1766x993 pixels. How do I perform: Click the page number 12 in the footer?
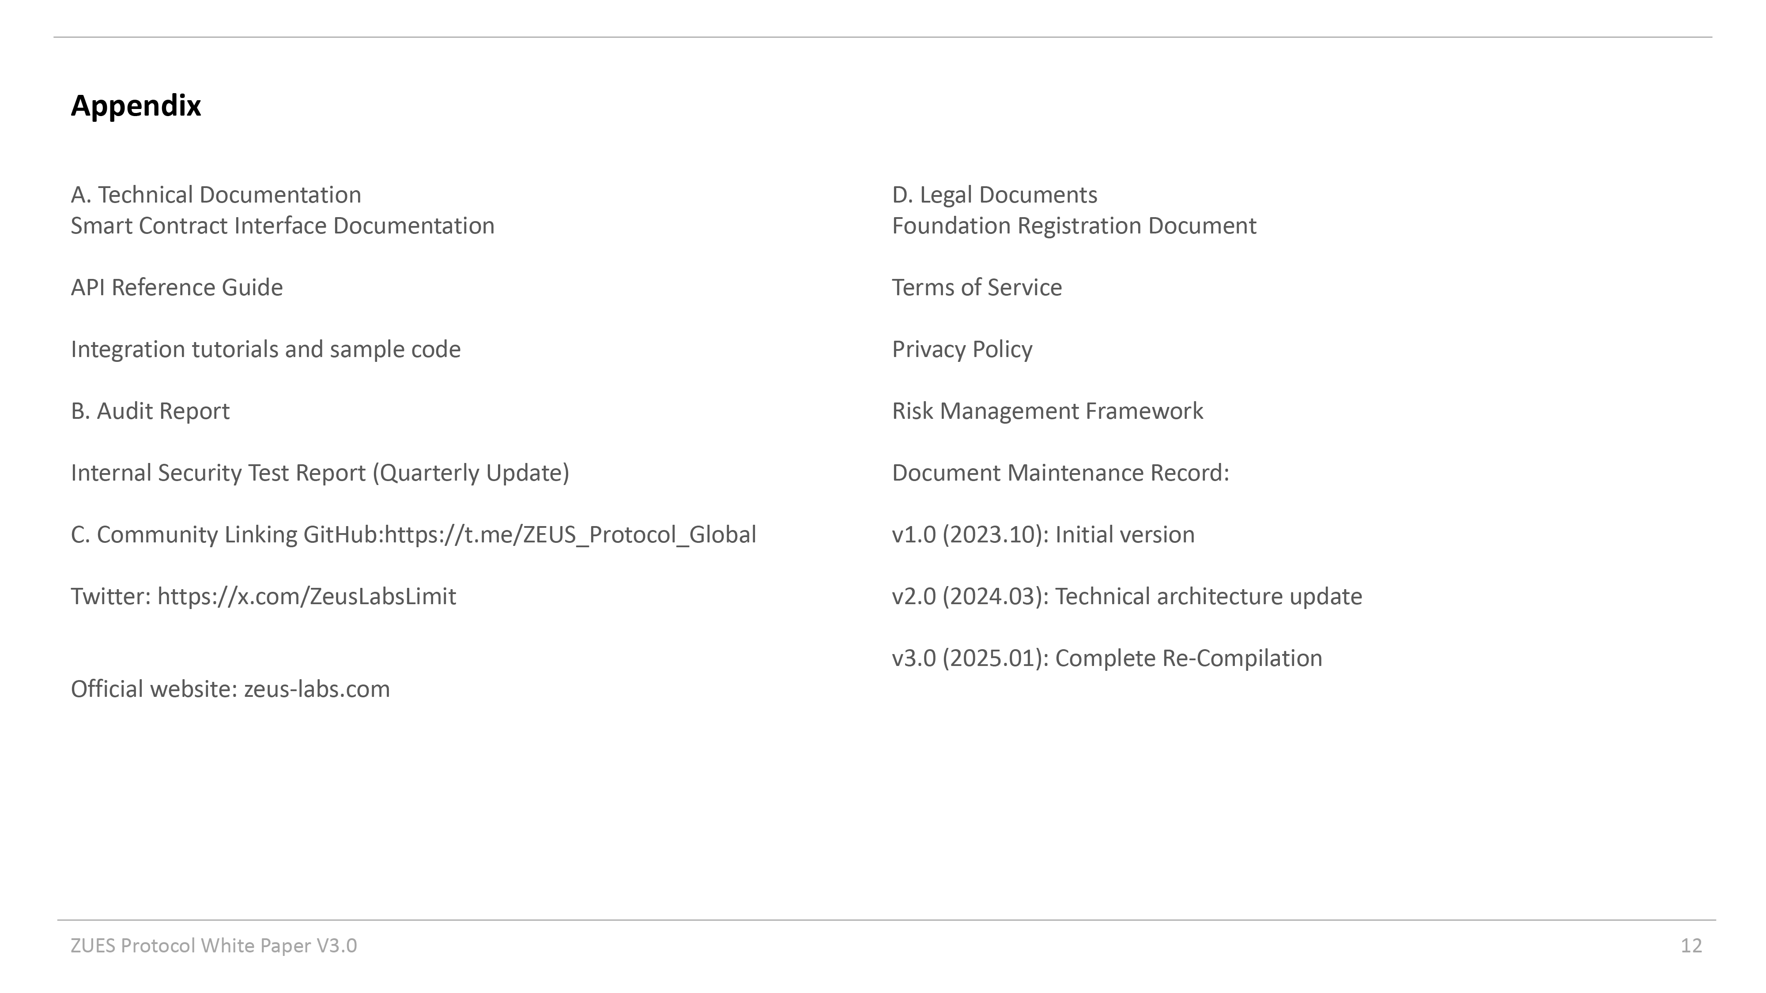click(1691, 946)
